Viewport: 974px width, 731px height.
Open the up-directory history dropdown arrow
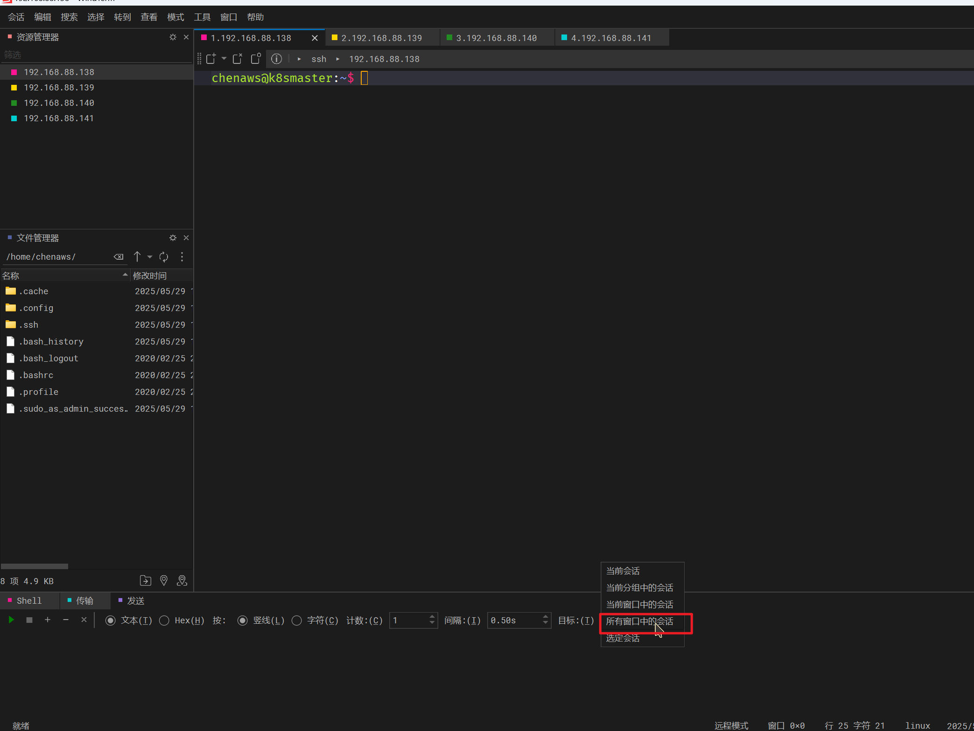[150, 257]
